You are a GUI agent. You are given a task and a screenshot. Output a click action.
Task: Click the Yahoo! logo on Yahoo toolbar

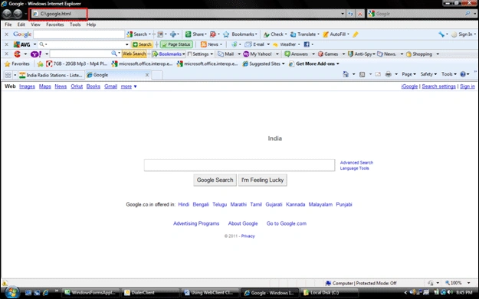36,54
